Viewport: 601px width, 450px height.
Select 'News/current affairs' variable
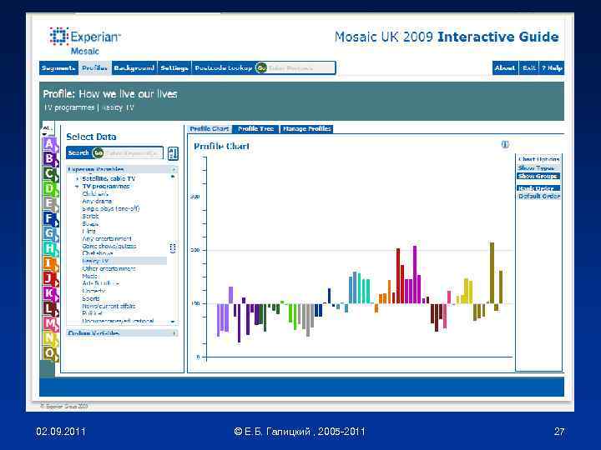click(x=109, y=306)
